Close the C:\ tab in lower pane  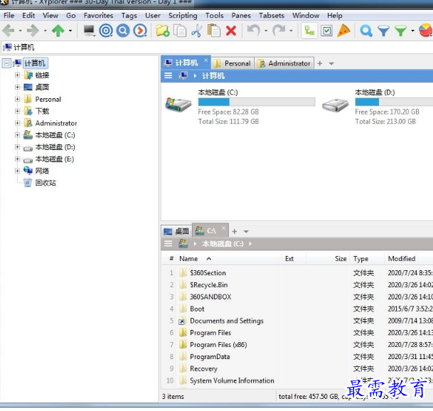coord(224,228)
